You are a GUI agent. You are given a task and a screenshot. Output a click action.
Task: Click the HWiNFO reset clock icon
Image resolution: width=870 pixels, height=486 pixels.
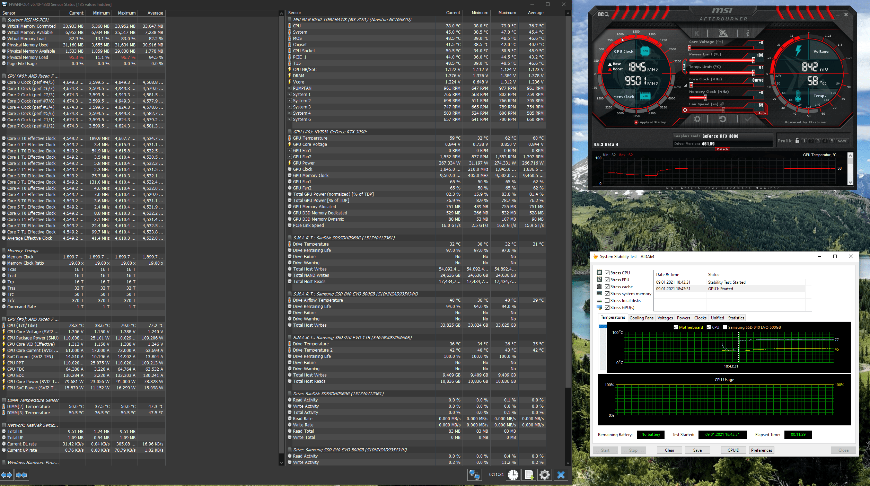[513, 475]
